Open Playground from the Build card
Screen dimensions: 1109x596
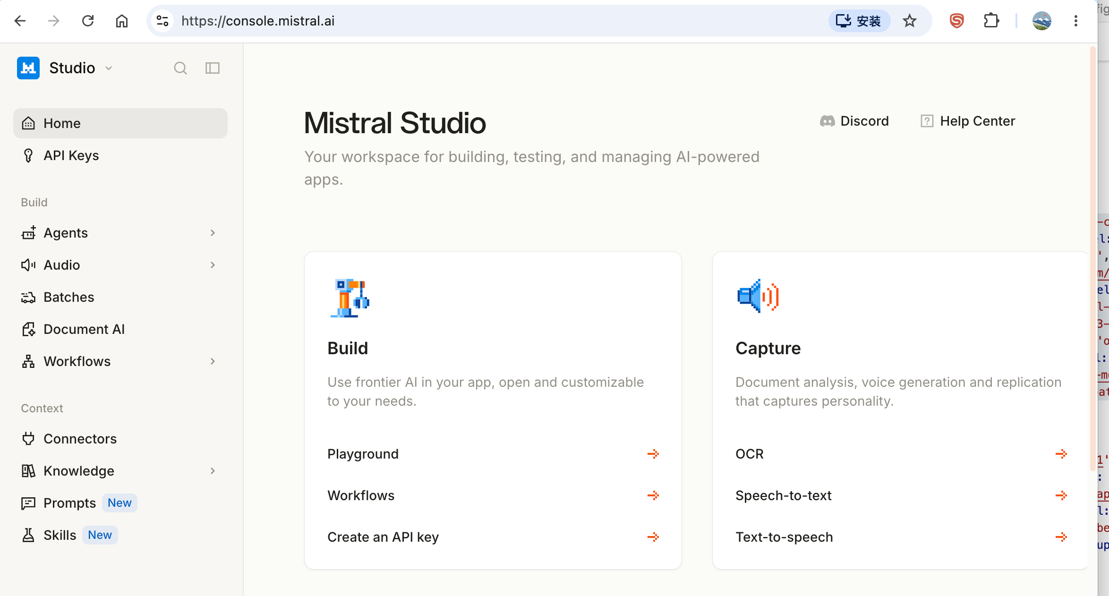click(493, 454)
